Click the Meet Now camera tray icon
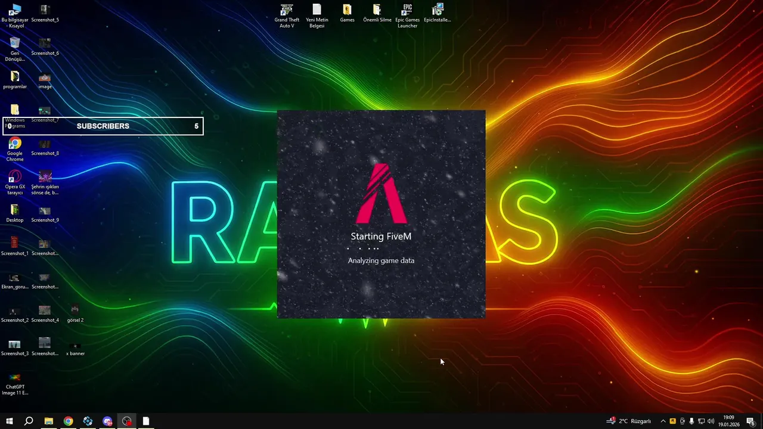 point(683,421)
